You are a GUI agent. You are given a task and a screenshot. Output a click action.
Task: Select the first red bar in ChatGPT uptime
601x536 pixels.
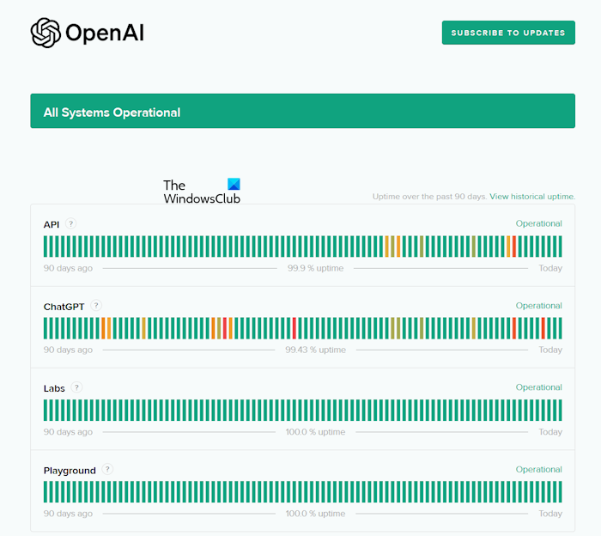point(225,328)
